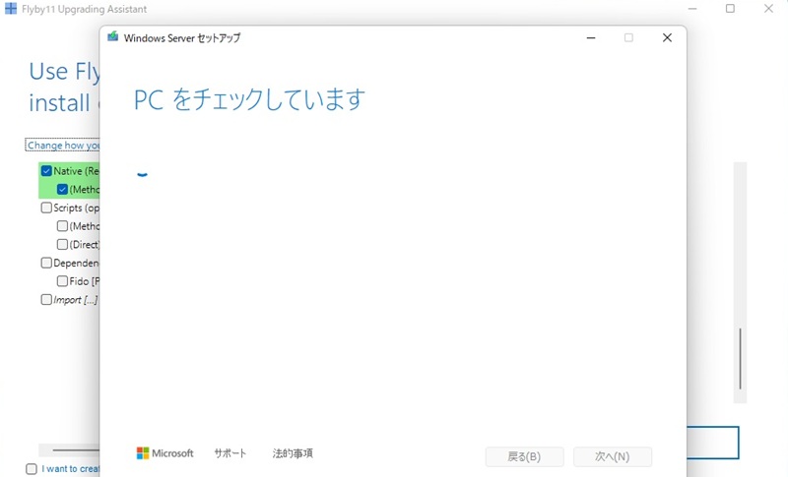Minimize the Flyby11 Upgrading Assistant window

(691, 9)
